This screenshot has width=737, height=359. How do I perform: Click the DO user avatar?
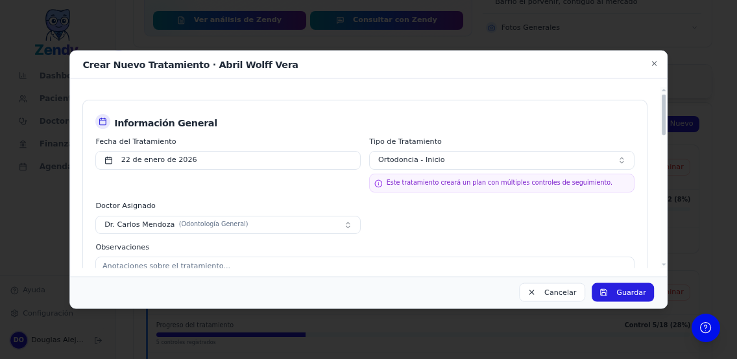[x=19, y=340]
